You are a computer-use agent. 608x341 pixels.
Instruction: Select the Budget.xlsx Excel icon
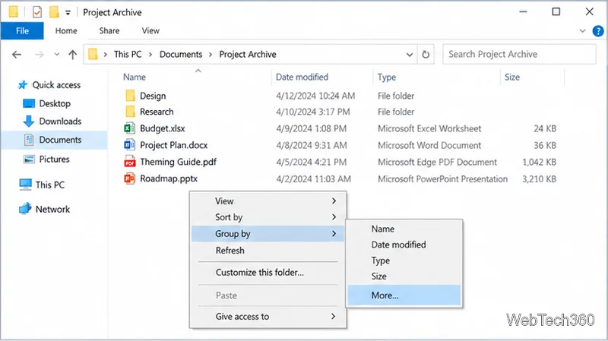tap(129, 128)
